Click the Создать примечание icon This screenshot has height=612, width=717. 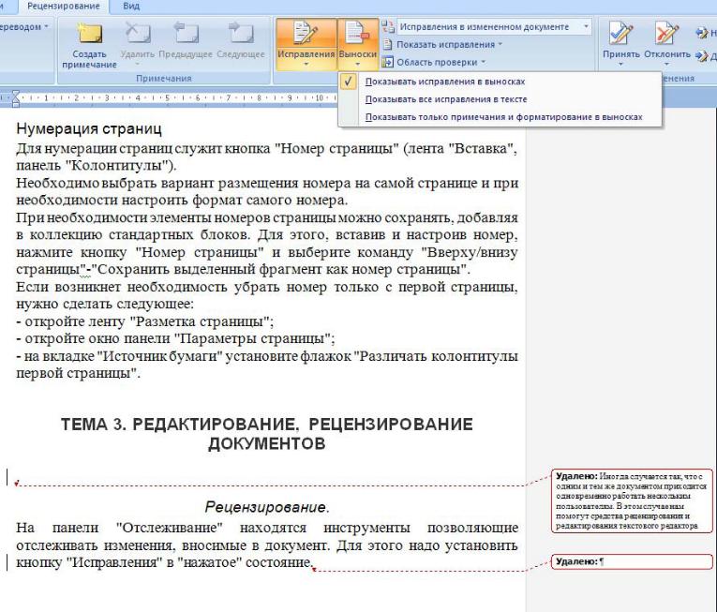pyautogui.click(x=90, y=34)
